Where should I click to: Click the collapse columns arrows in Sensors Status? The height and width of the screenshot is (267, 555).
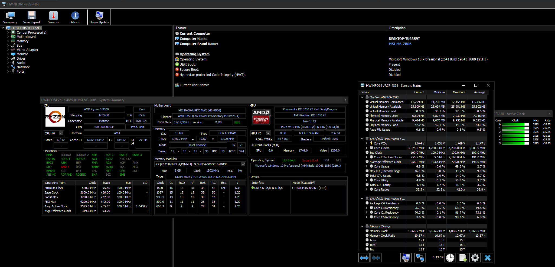(x=376, y=258)
